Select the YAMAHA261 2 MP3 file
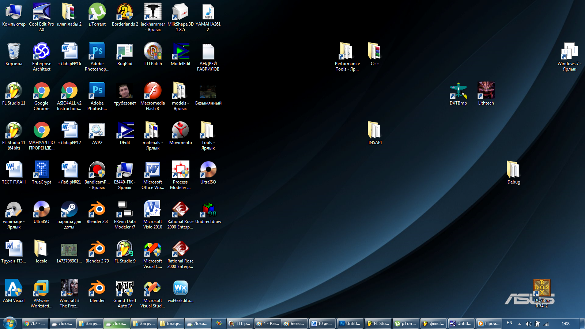585x329 pixels. click(208, 17)
